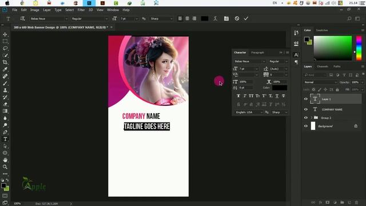Screen dimensions: 366x206
Task: Select the Path Selection tool
Action: click(5, 146)
